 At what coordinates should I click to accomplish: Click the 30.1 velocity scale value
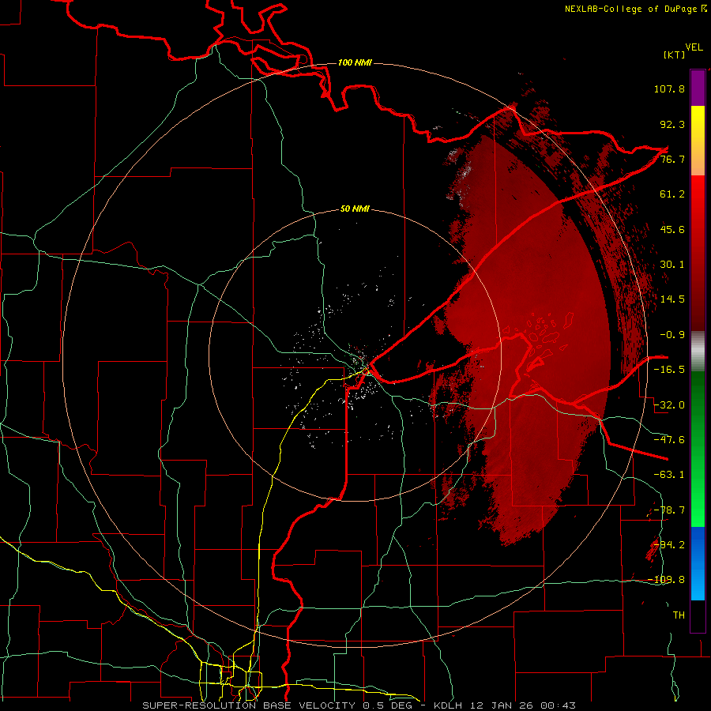point(672,265)
